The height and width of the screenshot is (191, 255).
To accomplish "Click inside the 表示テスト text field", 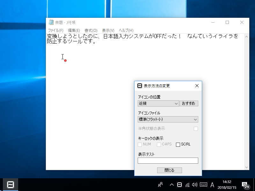I will (168, 160).
